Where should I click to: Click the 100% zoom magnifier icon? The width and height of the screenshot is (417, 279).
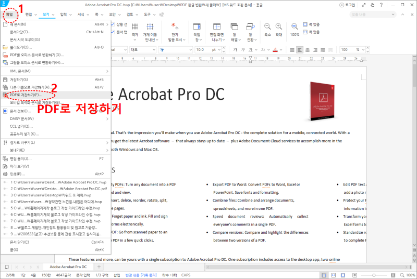(x=295, y=26)
